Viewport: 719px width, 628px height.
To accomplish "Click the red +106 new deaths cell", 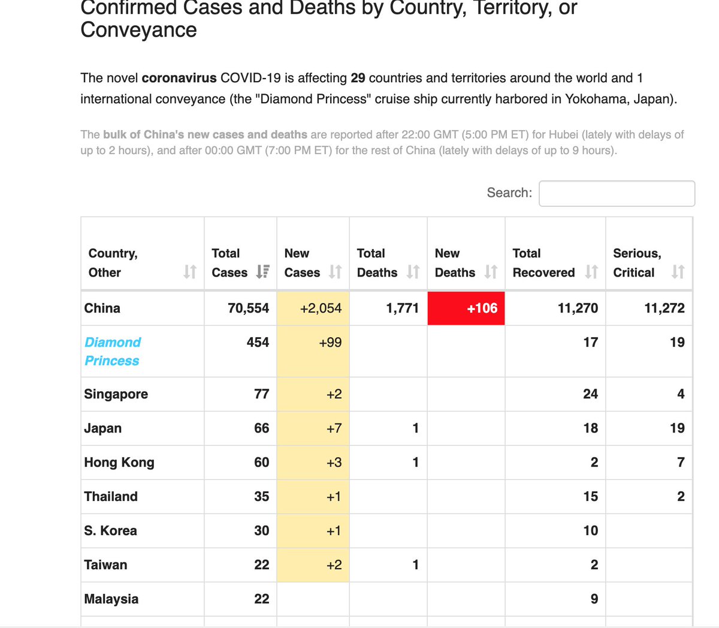I will click(466, 308).
